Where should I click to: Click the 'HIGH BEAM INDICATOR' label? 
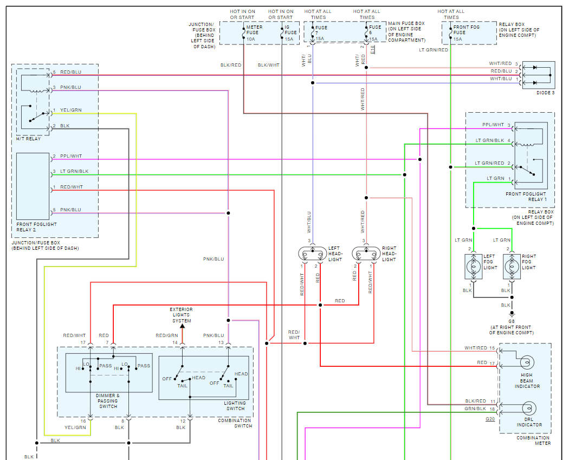point(527,380)
